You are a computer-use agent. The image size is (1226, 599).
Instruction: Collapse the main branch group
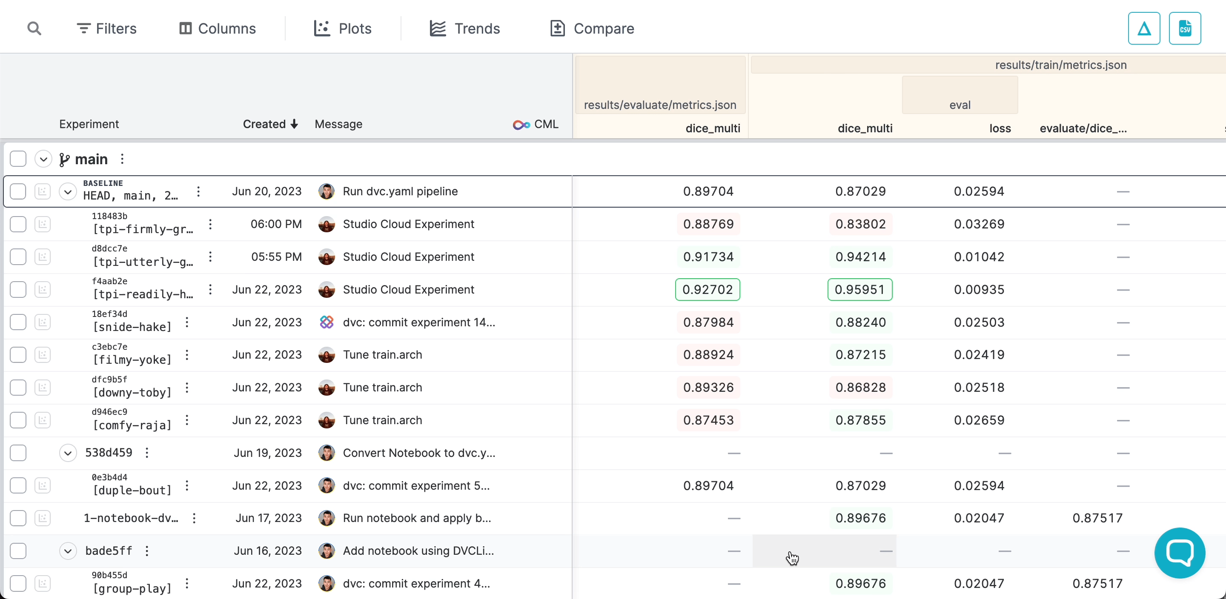pyautogui.click(x=43, y=159)
